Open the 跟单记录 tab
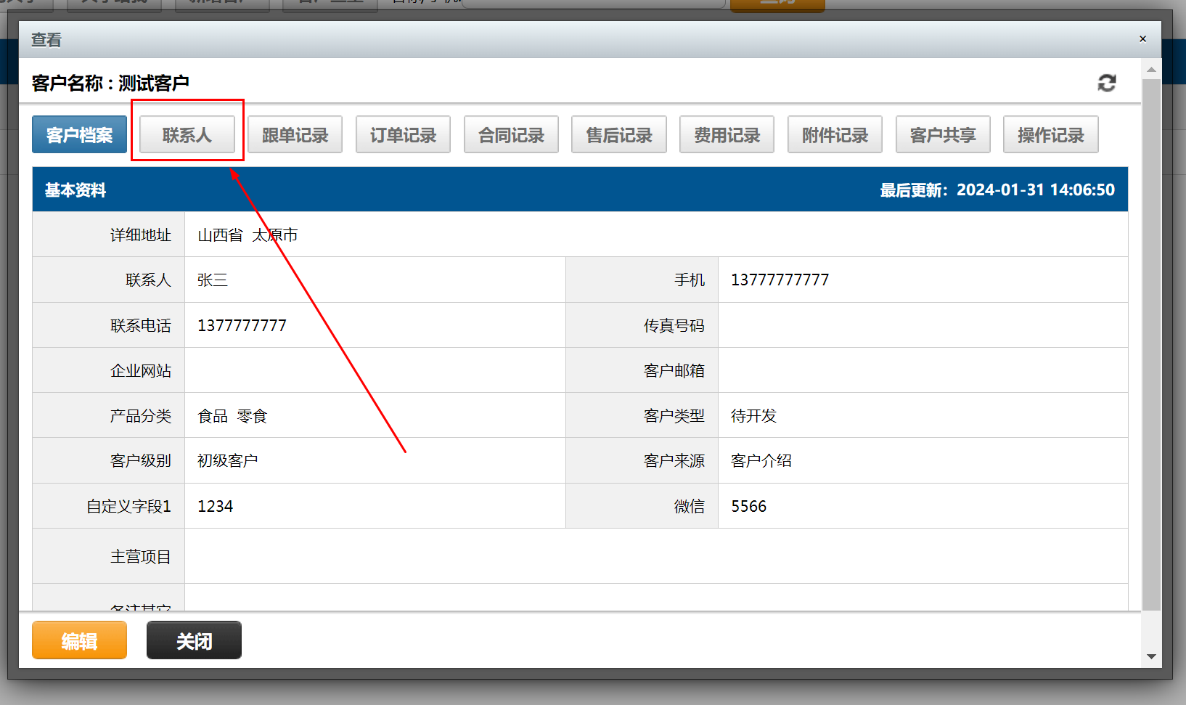Image resolution: width=1186 pixels, height=705 pixels. click(x=295, y=135)
